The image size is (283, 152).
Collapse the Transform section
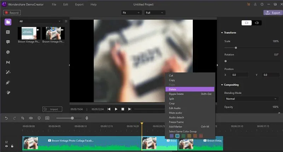tap(222, 32)
